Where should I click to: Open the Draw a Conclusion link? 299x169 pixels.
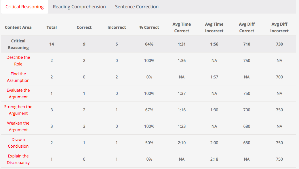[18, 143]
